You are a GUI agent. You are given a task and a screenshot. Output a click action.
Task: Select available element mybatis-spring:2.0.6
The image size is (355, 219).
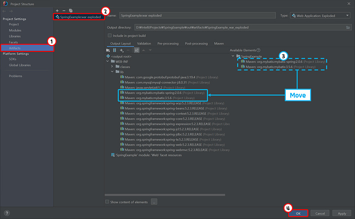(283, 61)
